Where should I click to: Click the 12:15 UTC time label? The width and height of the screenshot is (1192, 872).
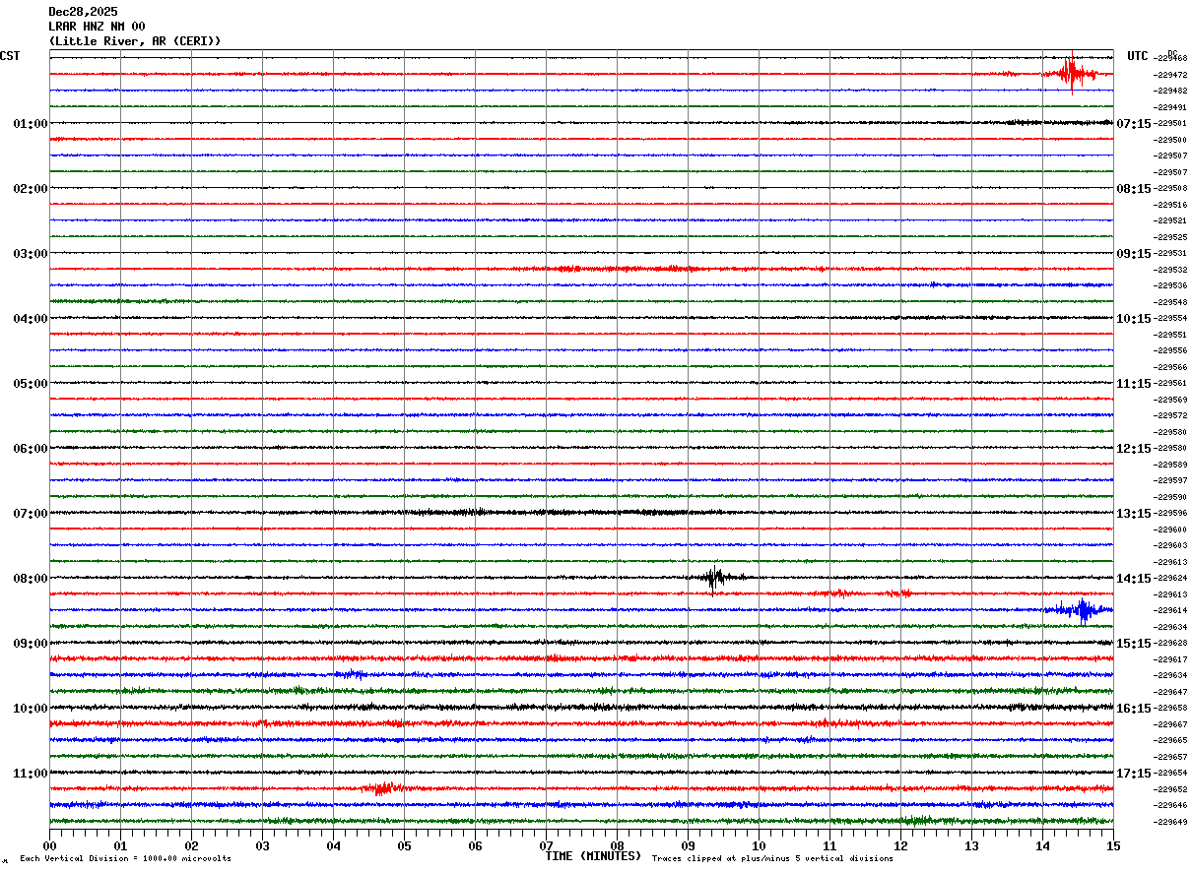click(x=1134, y=449)
